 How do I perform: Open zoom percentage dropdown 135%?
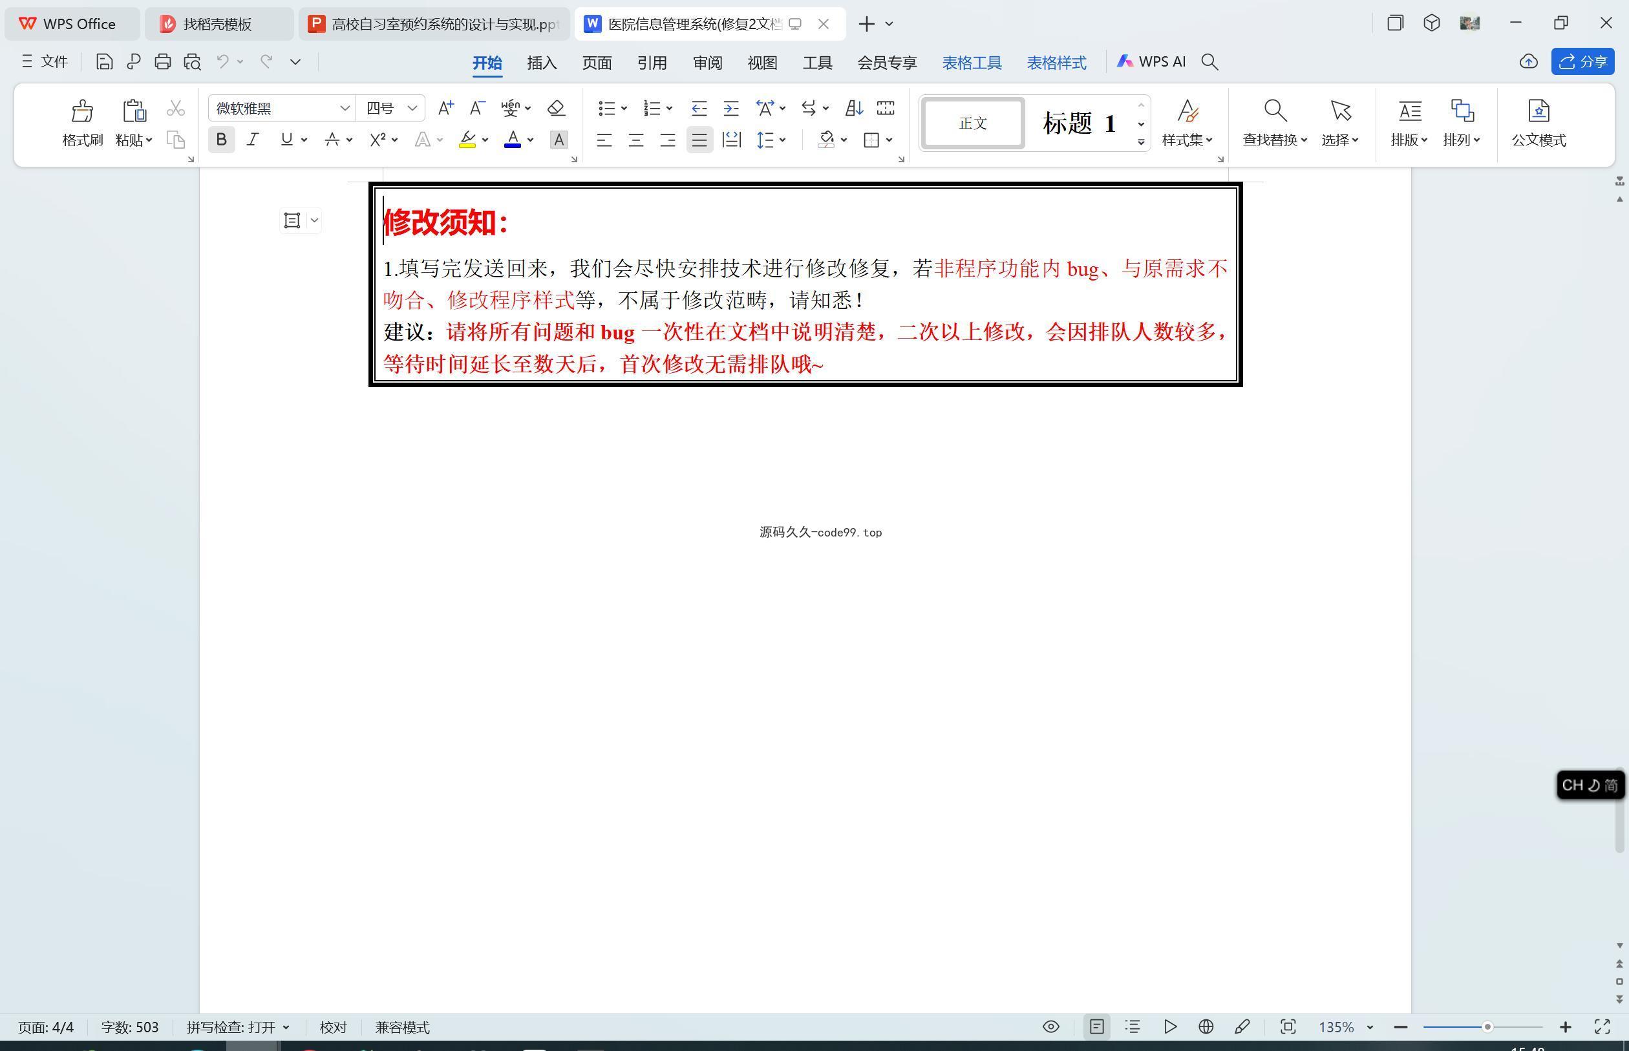[1370, 1027]
